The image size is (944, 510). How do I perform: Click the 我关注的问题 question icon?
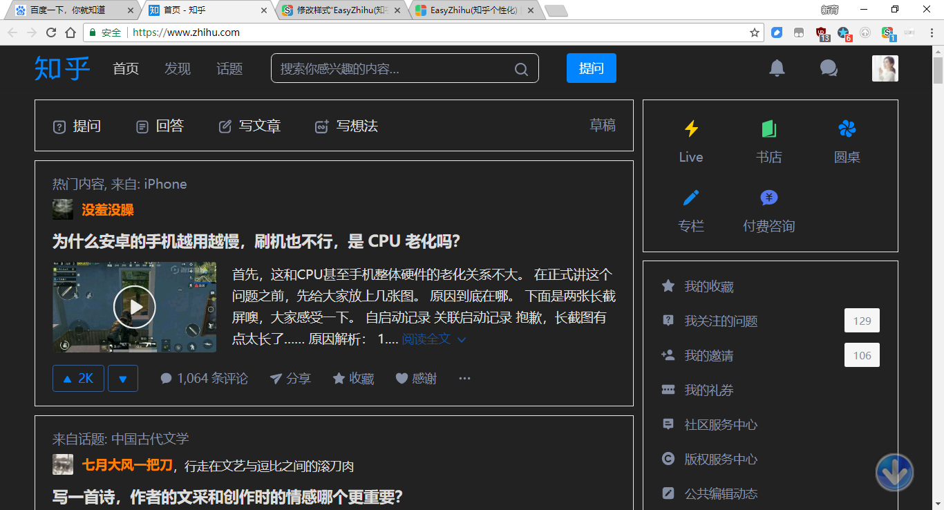click(668, 321)
